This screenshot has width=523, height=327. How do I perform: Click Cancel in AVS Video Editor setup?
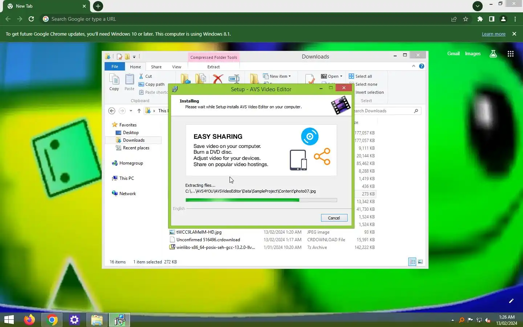coord(334,218)
